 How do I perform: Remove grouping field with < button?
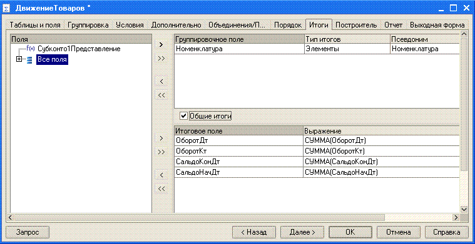161,81
